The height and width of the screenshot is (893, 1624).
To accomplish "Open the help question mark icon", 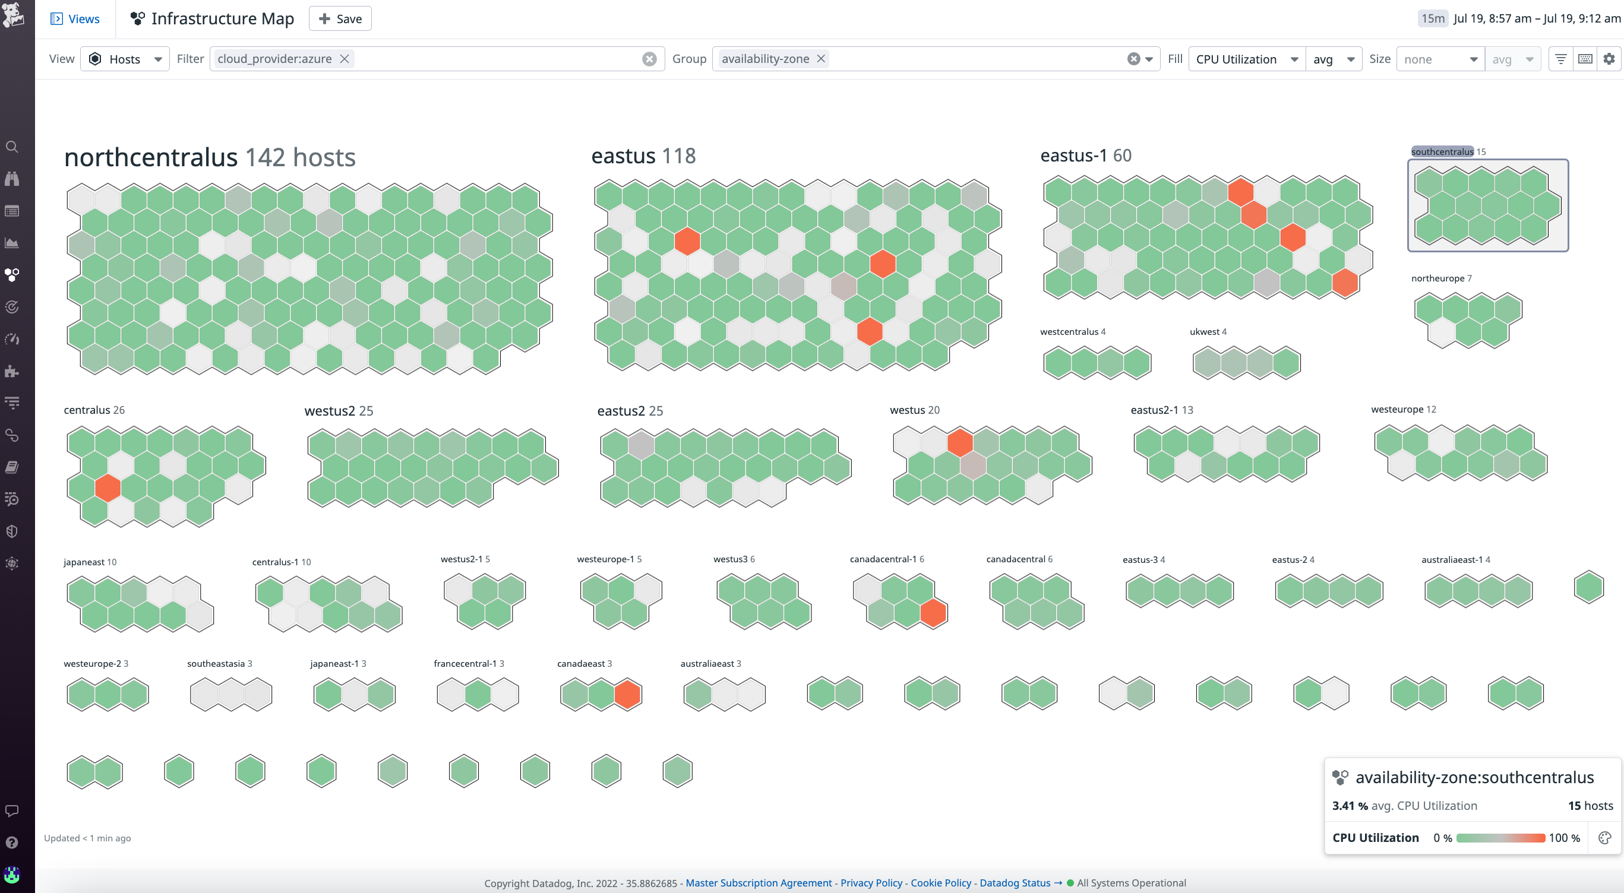I will [12, 843].
